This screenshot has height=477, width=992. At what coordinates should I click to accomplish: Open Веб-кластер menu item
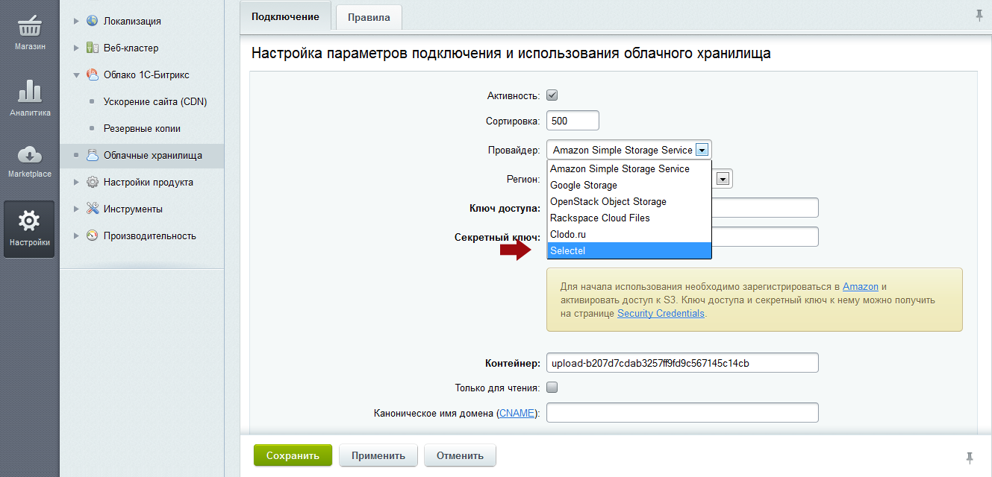pyautogui.click(x=131, y=48)
